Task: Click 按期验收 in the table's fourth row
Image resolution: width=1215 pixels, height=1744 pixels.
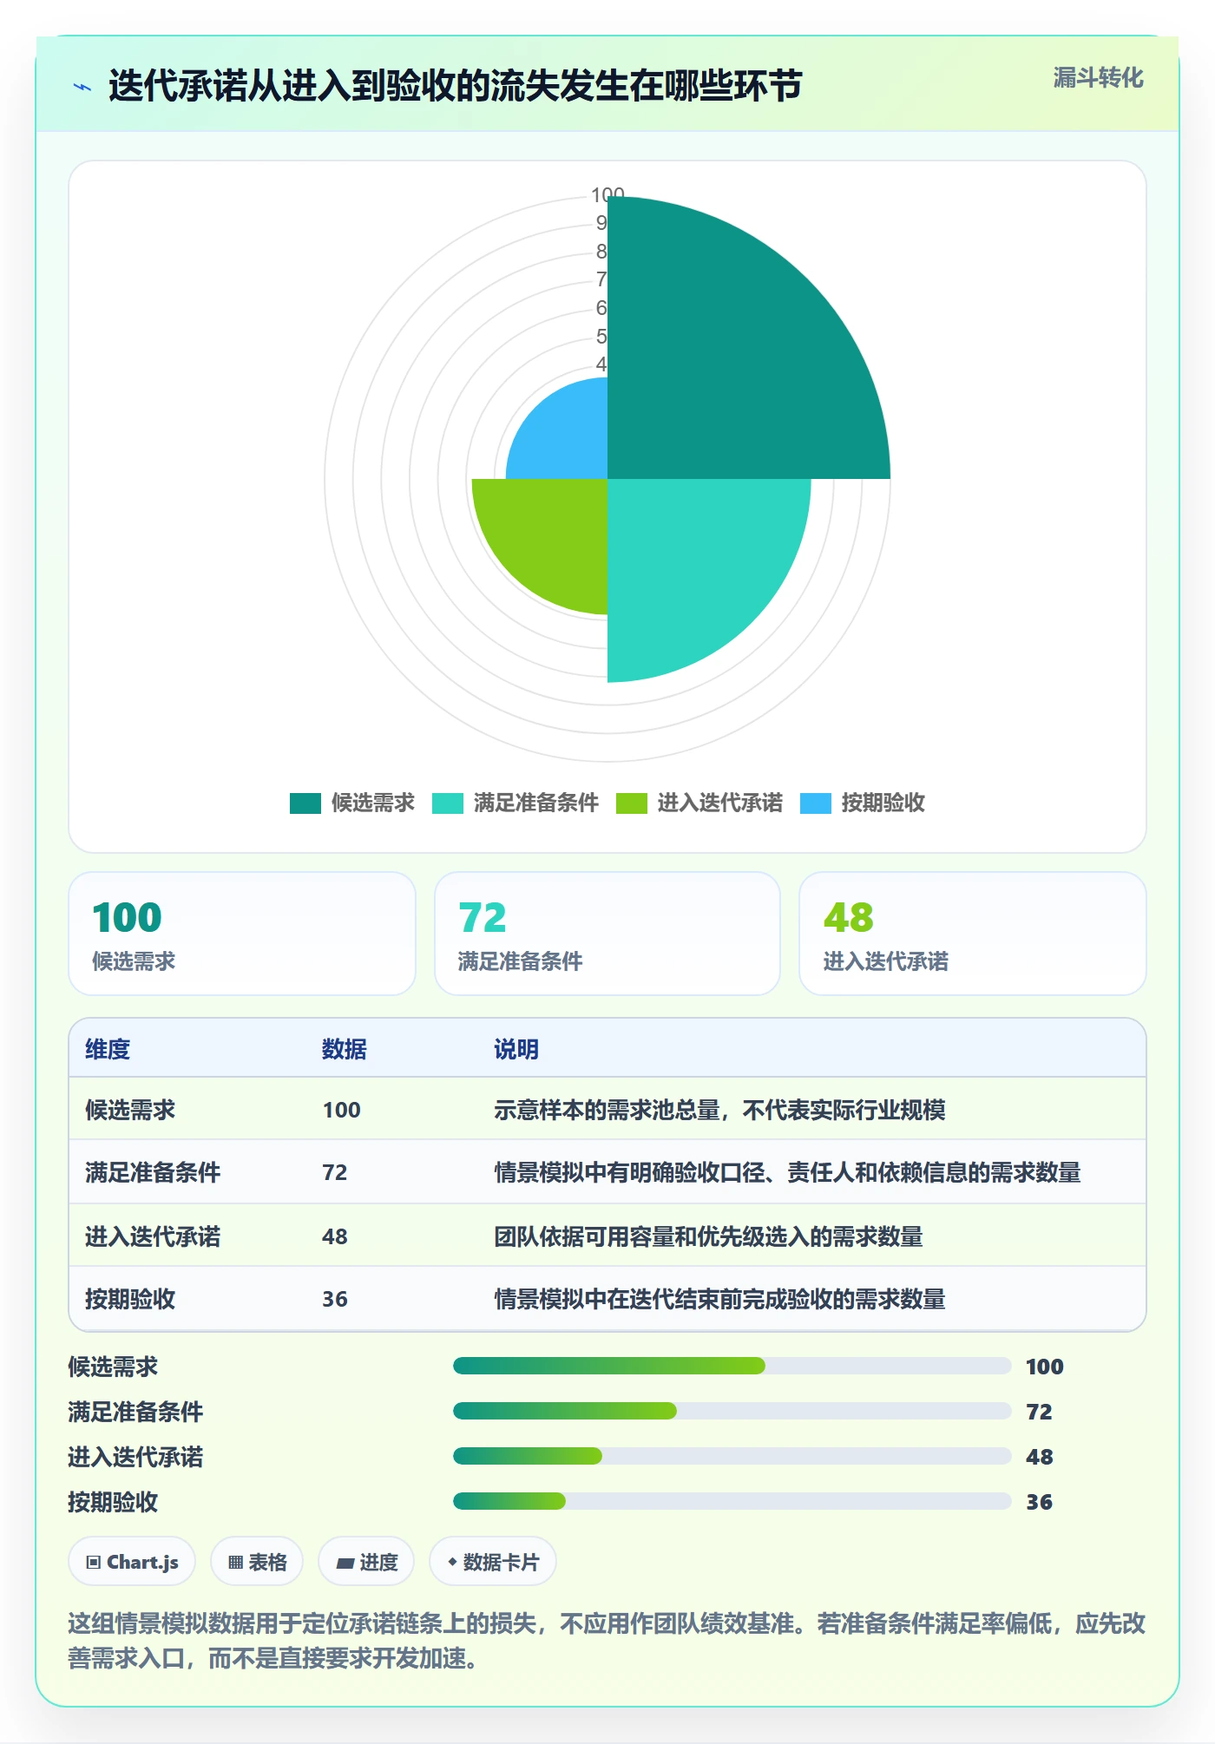Action: (130, 1299)
